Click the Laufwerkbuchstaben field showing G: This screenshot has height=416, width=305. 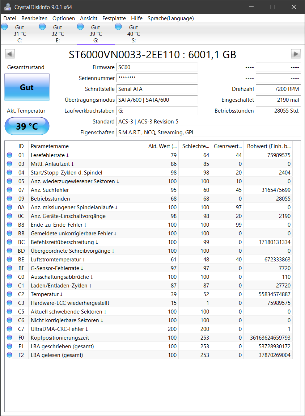pyautogui.click(x=157, y=111)
